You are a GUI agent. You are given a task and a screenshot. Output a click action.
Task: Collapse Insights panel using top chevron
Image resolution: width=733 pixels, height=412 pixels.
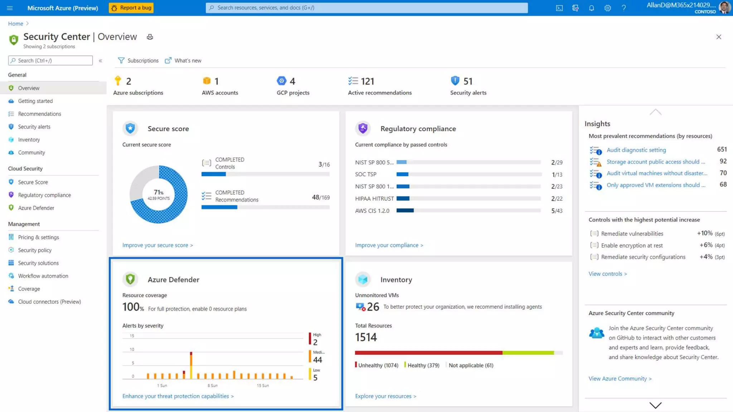pyautogui.click(x=655, y=112)
